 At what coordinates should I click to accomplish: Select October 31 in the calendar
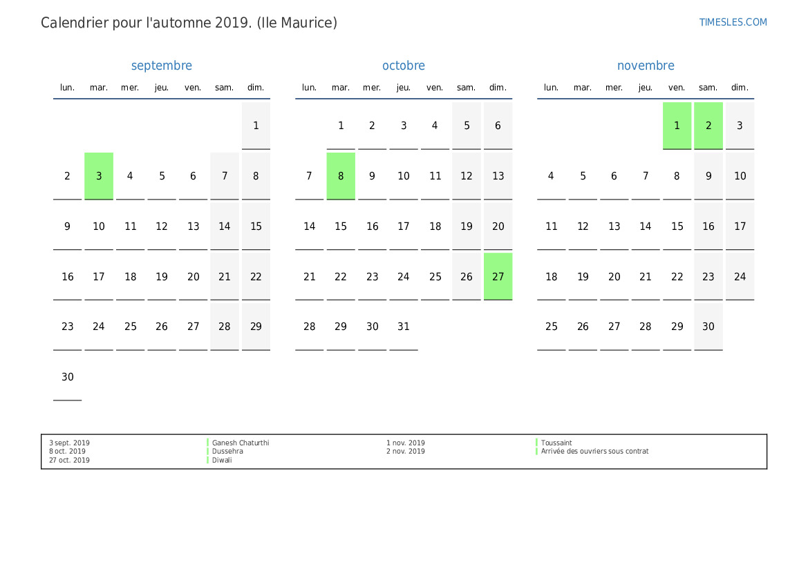pos(404,327)
